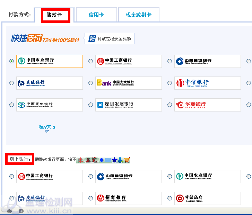The image size is (252, 215).
Task: Click the Shenzhen Development Bank logo card
Action: pos(129,105)
